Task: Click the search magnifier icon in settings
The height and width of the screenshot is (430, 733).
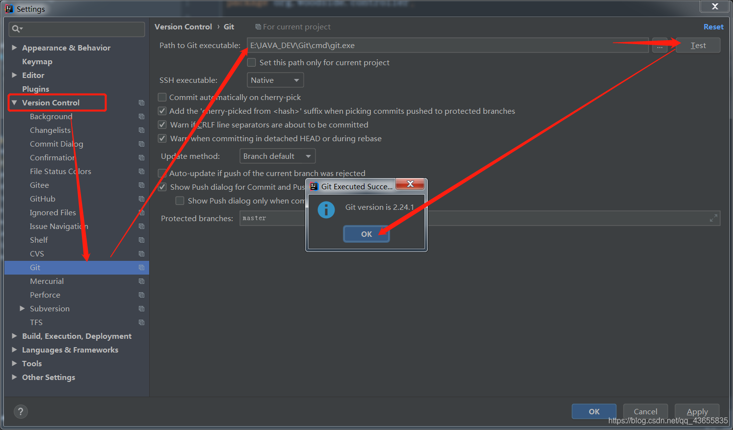Action: (17, 29)
